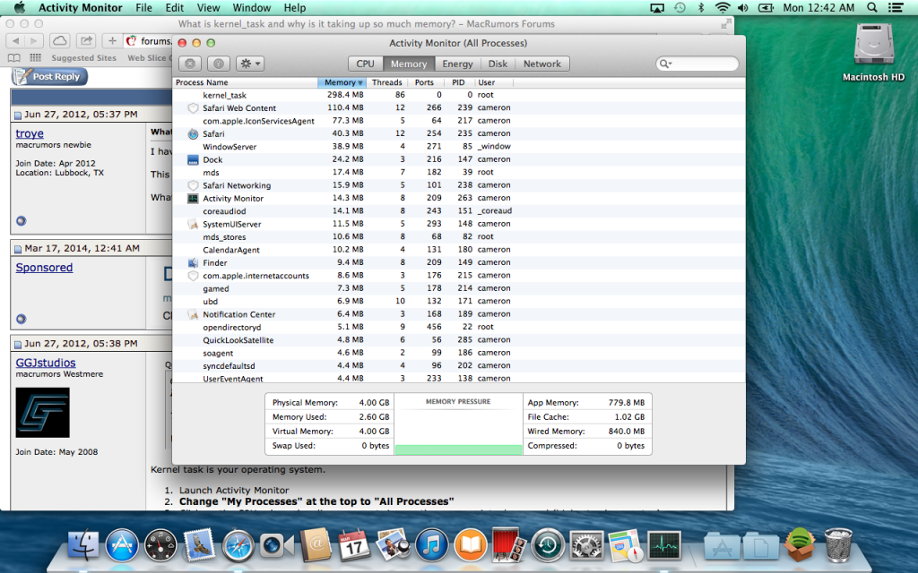Select the Memory tab
The height and width of the screenshot is (573, 918).
coord(409,64)
